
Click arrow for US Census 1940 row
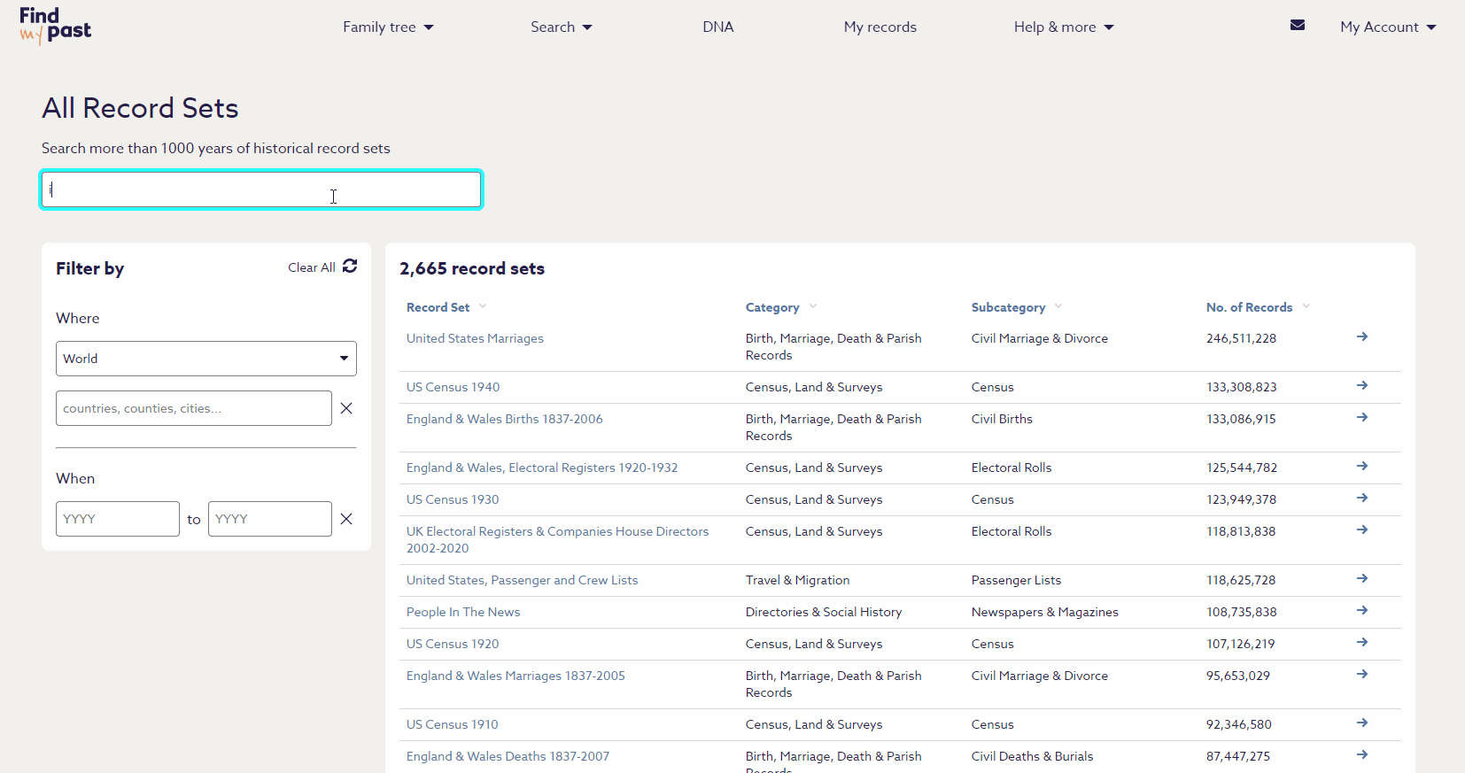(1362, 386)
